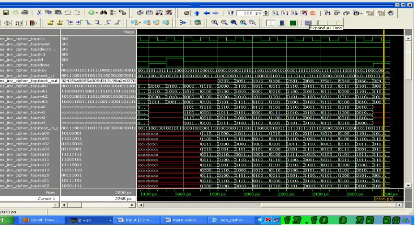Click the blue up arrow icon

tap(197, 13)
